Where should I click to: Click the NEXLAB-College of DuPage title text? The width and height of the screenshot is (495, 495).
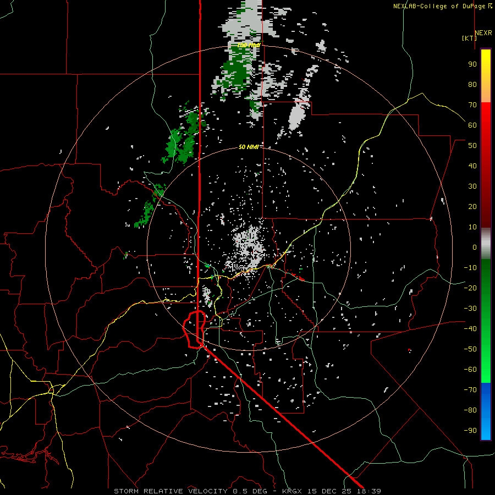coord(439,6)
